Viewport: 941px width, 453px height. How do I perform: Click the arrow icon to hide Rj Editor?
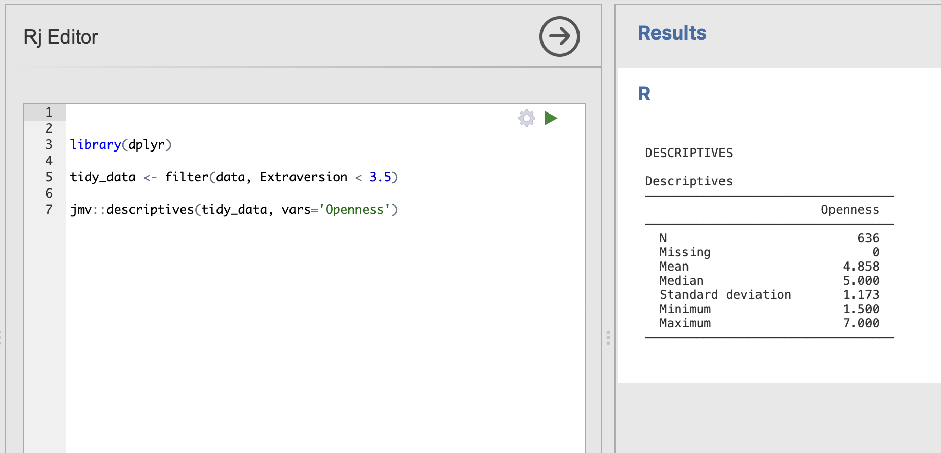(559, 36)
